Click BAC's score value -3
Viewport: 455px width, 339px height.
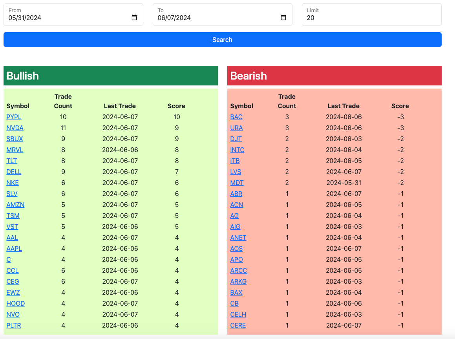coord(400,117)
